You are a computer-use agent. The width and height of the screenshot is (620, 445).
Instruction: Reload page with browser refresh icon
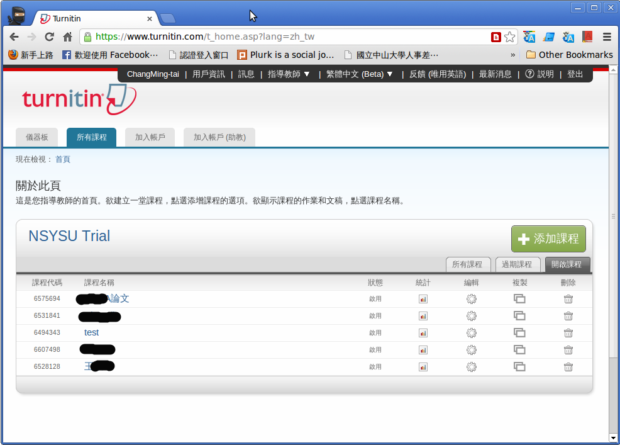tap(49, 37)
